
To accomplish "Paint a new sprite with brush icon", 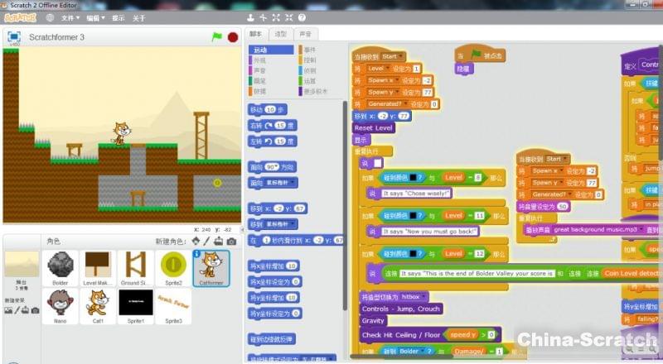I will tap(206, 241).
